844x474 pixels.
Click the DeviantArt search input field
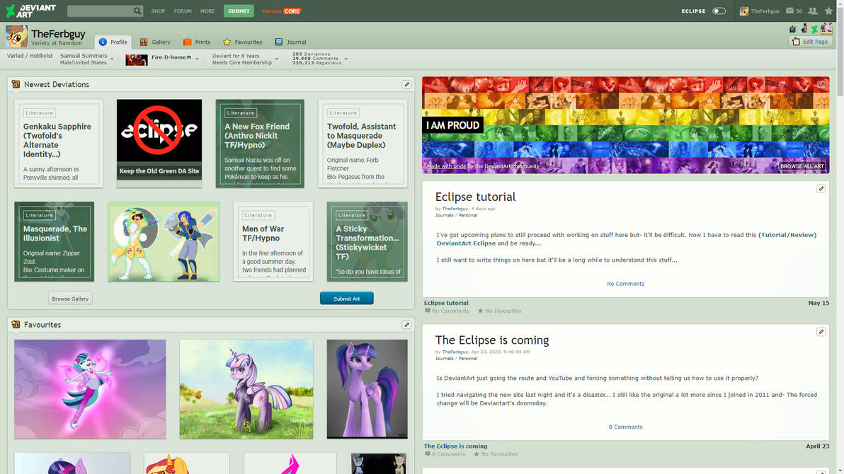[100, 11]
